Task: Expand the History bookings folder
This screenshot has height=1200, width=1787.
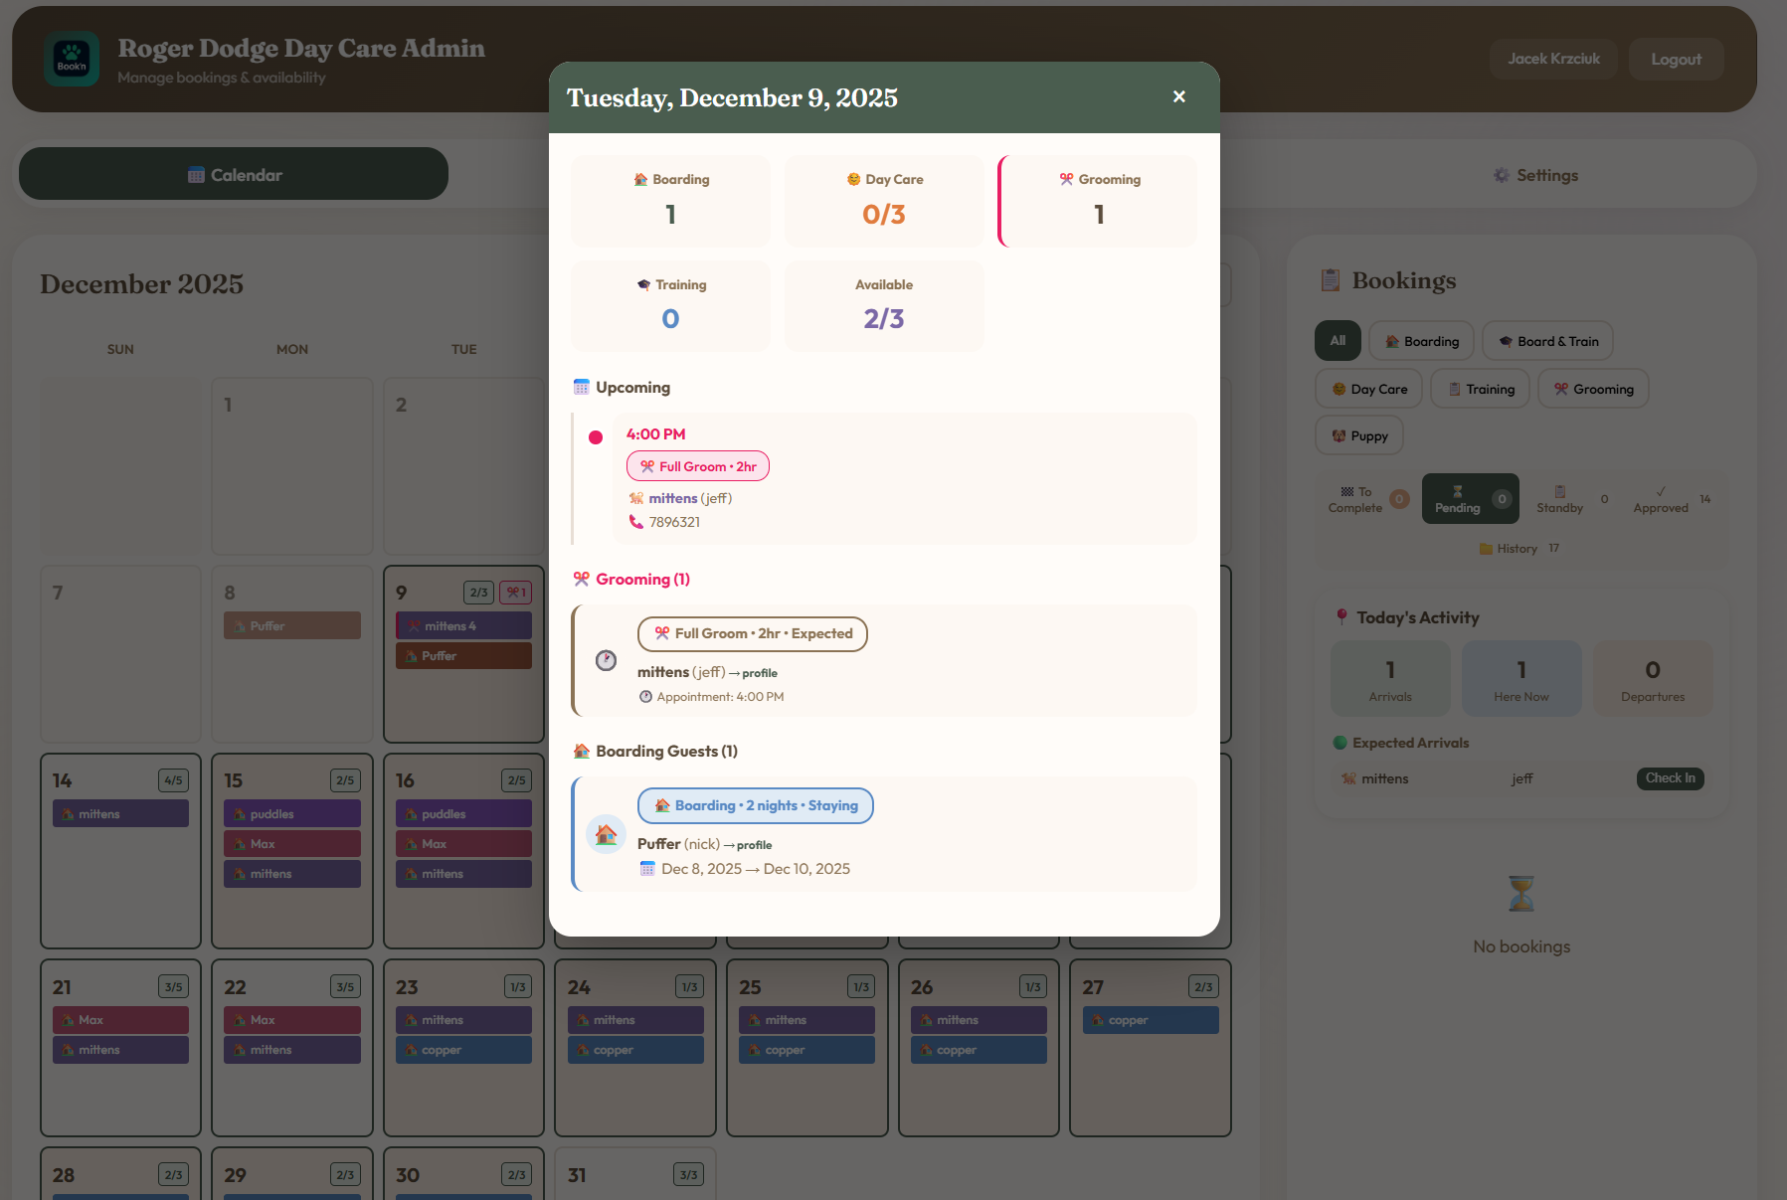Action: coord(1518,549)
